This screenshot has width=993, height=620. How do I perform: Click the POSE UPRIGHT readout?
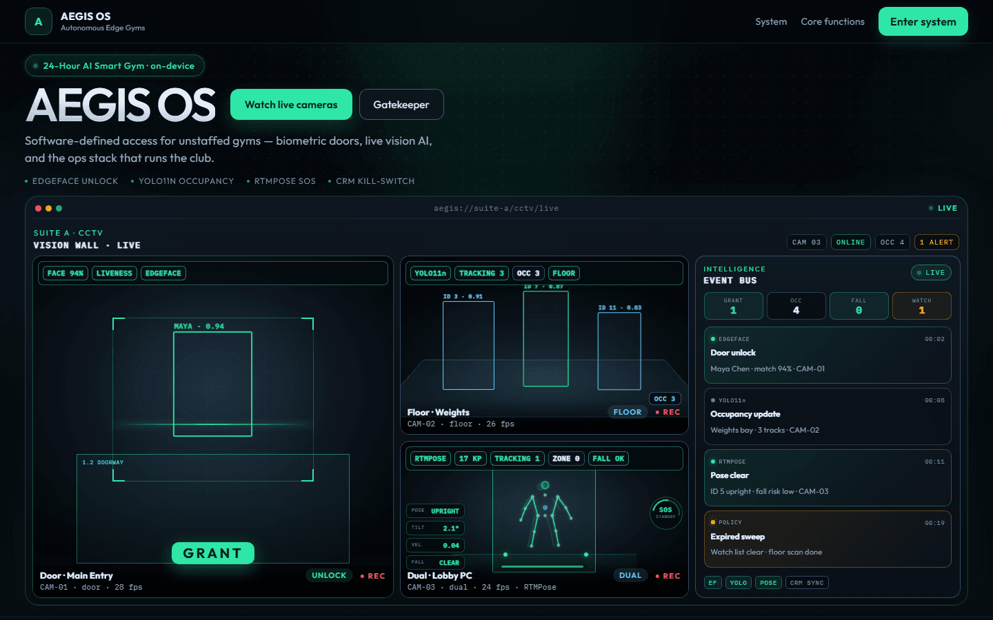click(x=435, y=511)
